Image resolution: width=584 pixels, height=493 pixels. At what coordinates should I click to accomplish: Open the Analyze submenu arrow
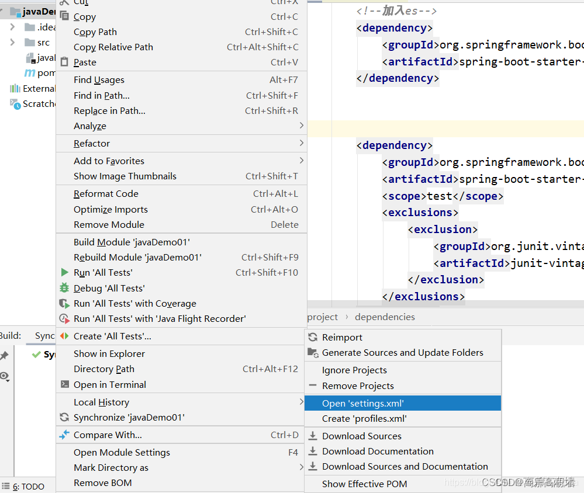(x=301, y=126)
